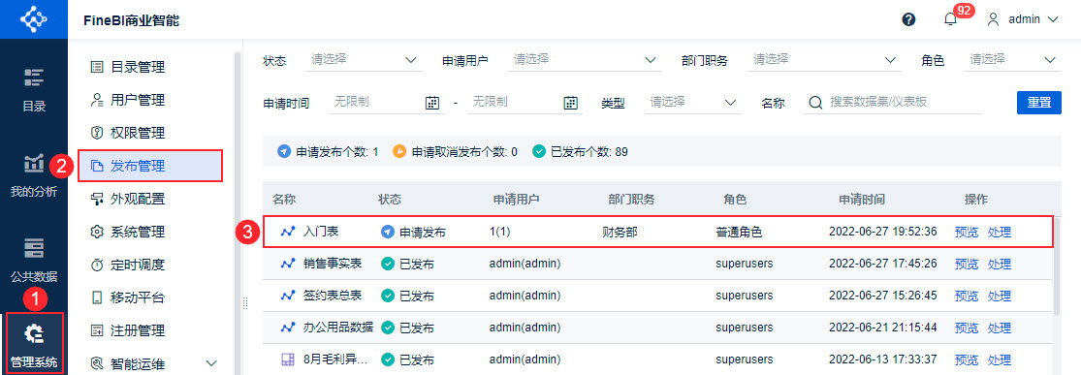Open the 类型 filter dropdown
The image size is (1081, 375).
(x=693, y=103)
